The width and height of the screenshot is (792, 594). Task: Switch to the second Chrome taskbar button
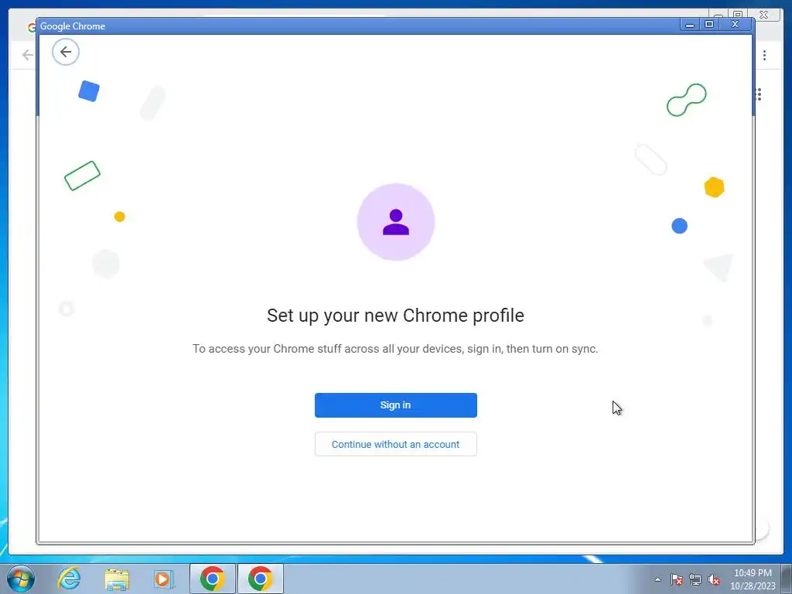(260, 579)
